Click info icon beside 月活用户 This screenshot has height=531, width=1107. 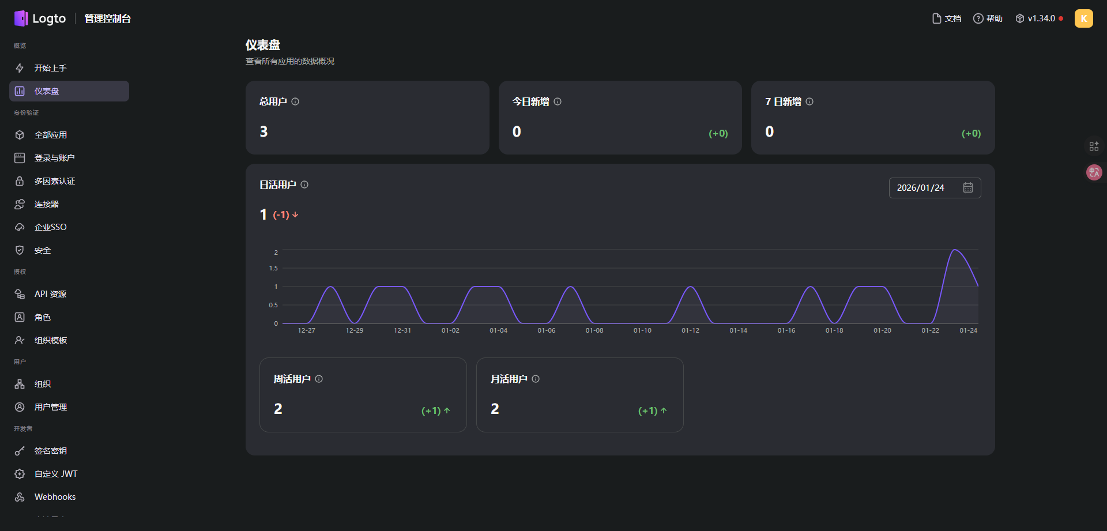point(536,379)
